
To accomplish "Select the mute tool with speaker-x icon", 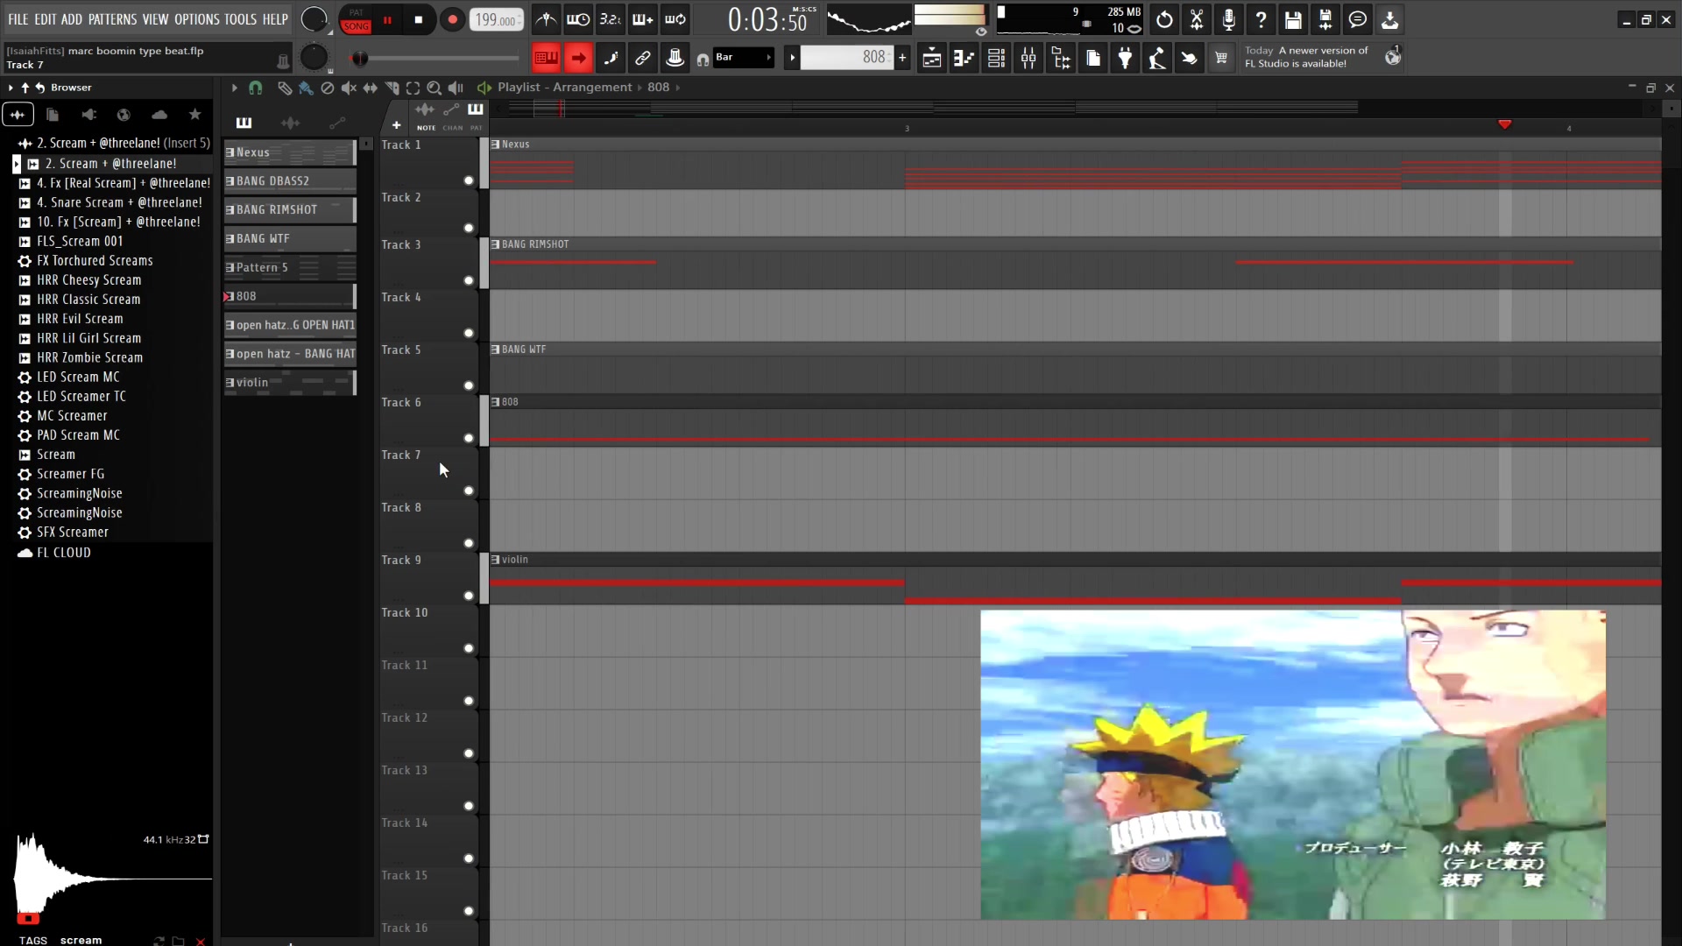I will 349,88.
